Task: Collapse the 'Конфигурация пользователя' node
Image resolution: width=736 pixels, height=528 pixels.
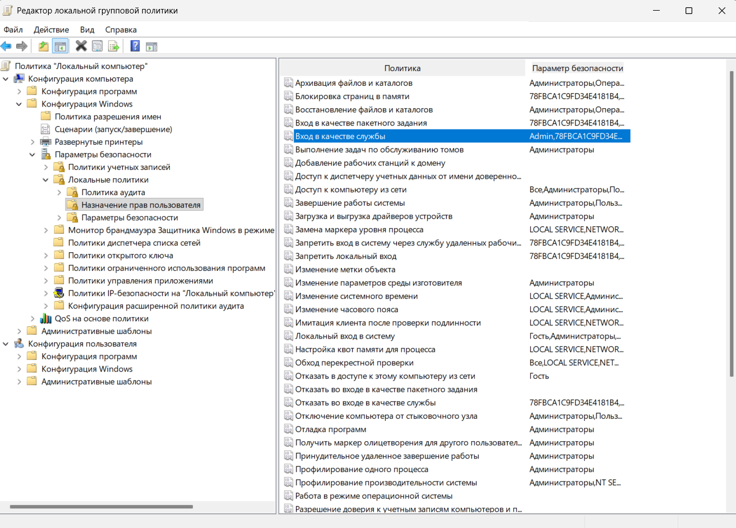Action: click(6, 344)
